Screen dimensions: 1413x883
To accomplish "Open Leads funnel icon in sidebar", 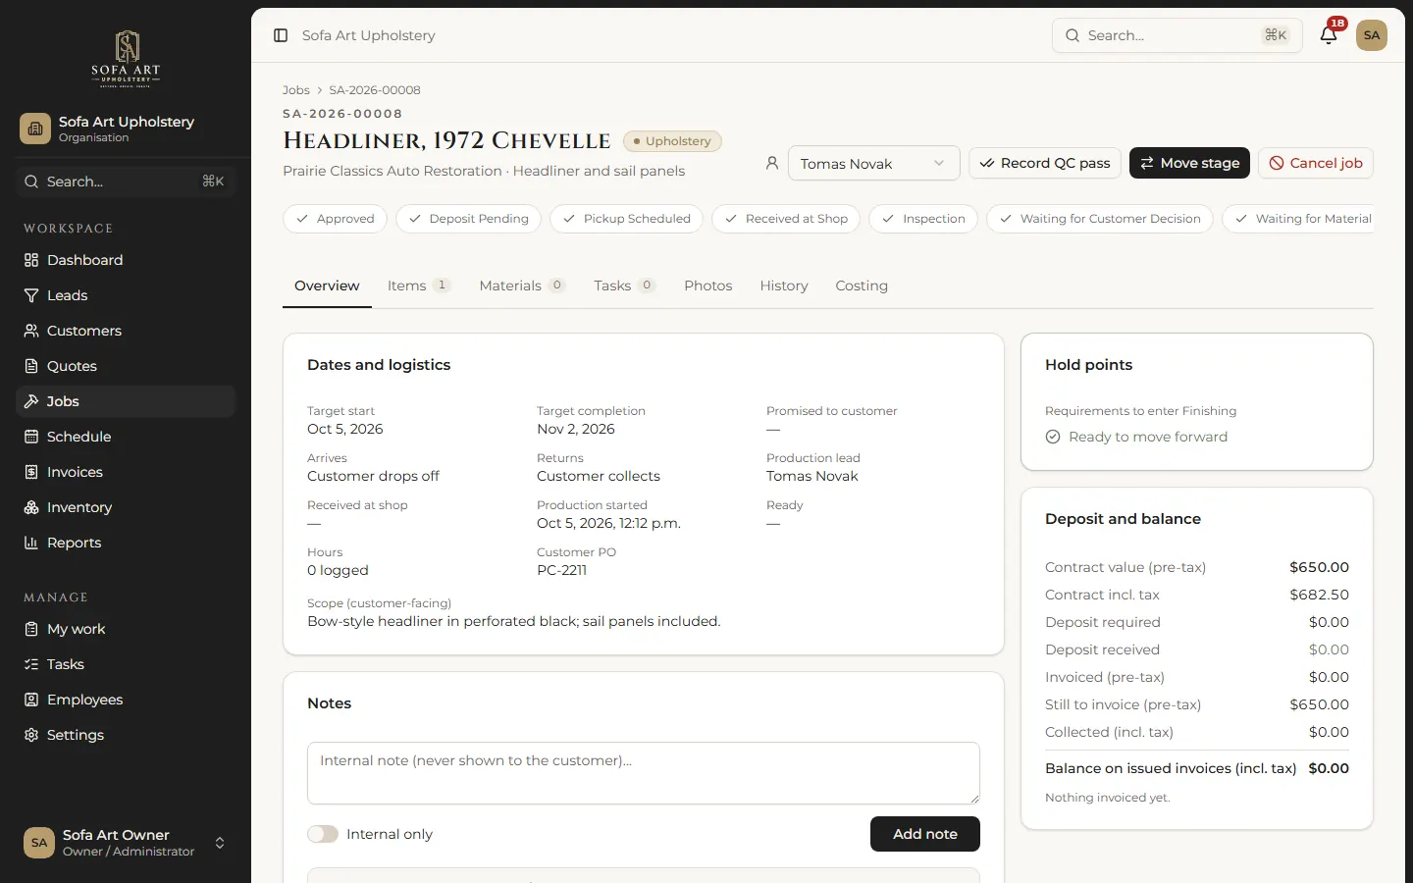I will 31,295.
